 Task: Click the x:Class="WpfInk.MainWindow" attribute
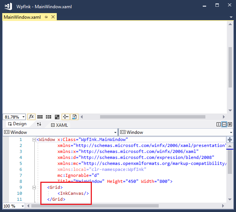click(93, 139)
